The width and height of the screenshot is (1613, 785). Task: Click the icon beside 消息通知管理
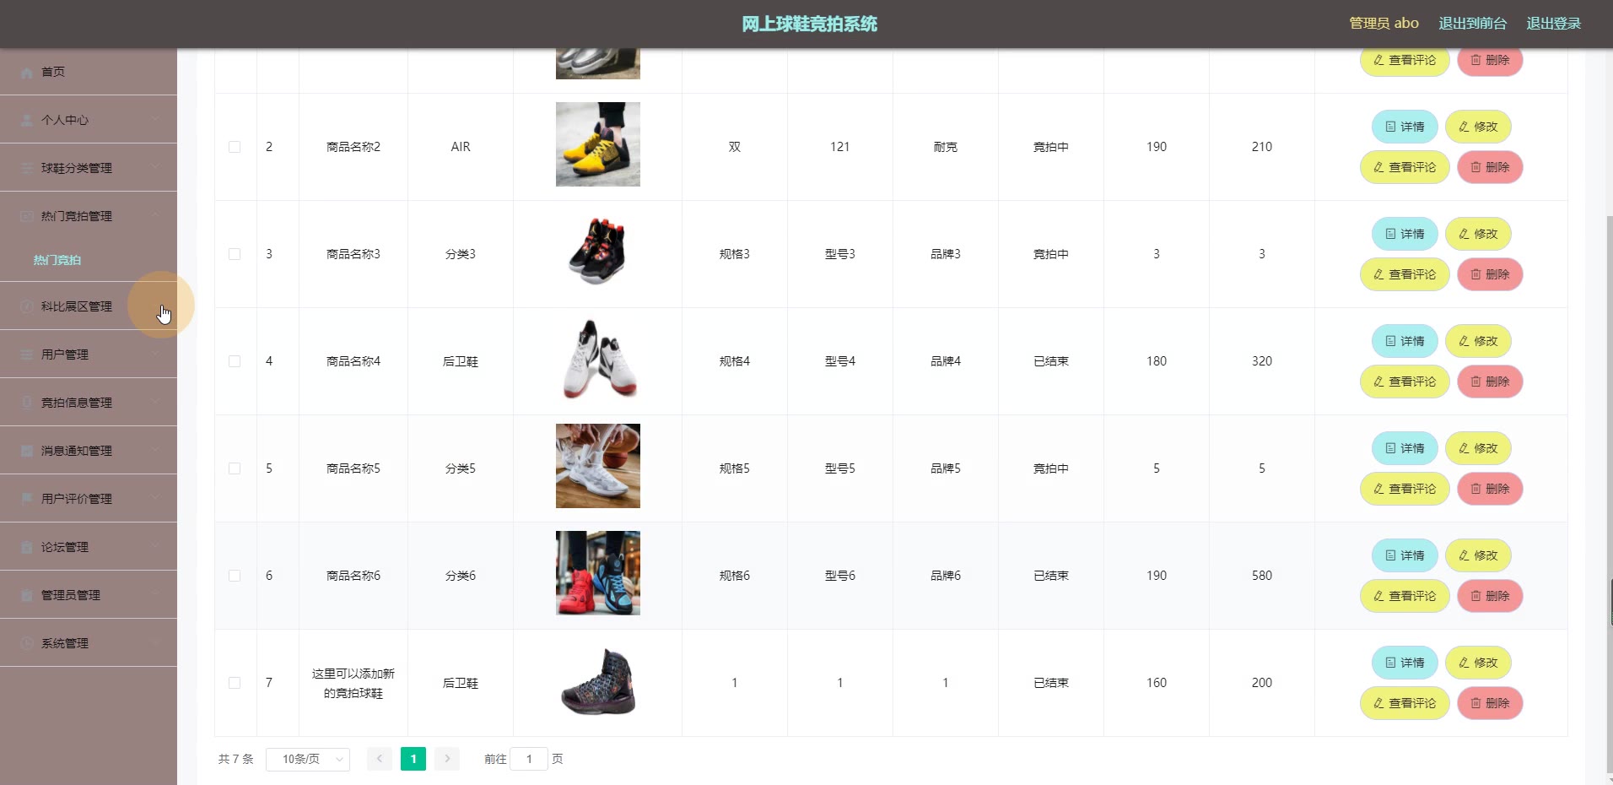[27, 452]
